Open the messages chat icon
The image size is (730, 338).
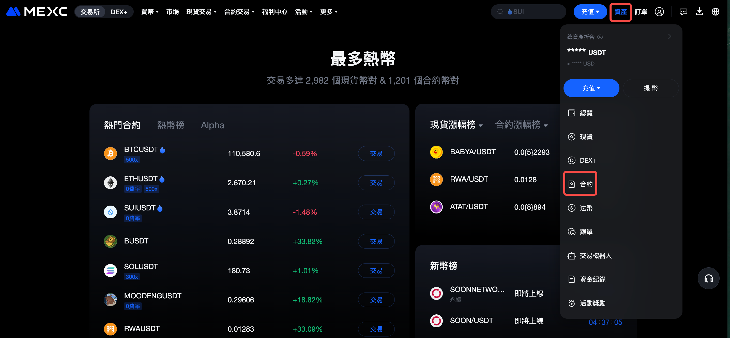(x=683, y=12)
